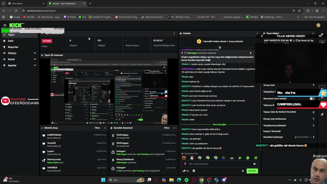The height and width of the screenshot is (184, 327).
Task: Show more bookmarks with the double chevron
Action: pos(298,17)
